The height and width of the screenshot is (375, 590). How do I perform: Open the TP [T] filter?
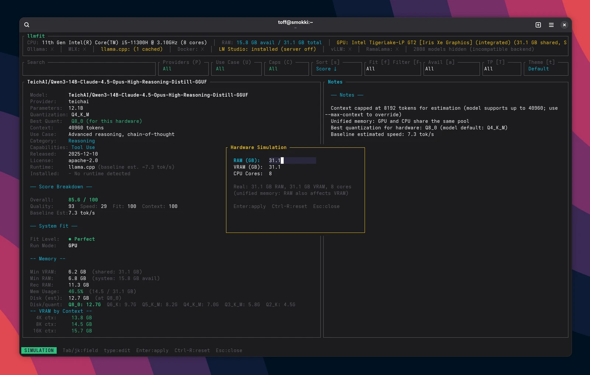click(502, 69)
